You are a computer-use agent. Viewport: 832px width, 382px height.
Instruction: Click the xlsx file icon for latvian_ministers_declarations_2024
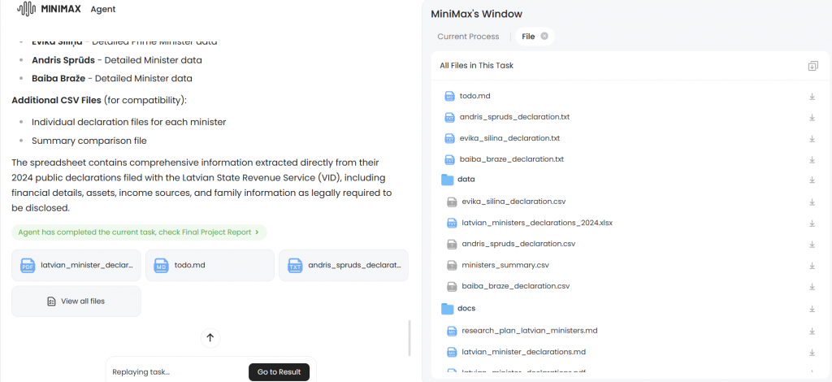coord(452,223)
